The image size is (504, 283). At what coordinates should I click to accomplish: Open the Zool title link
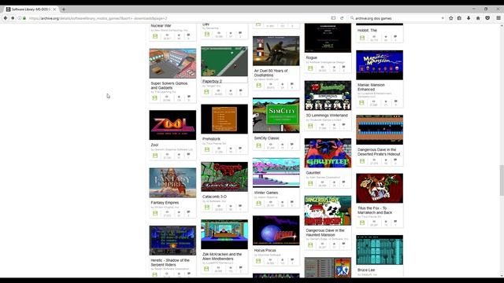pos(154,145)
